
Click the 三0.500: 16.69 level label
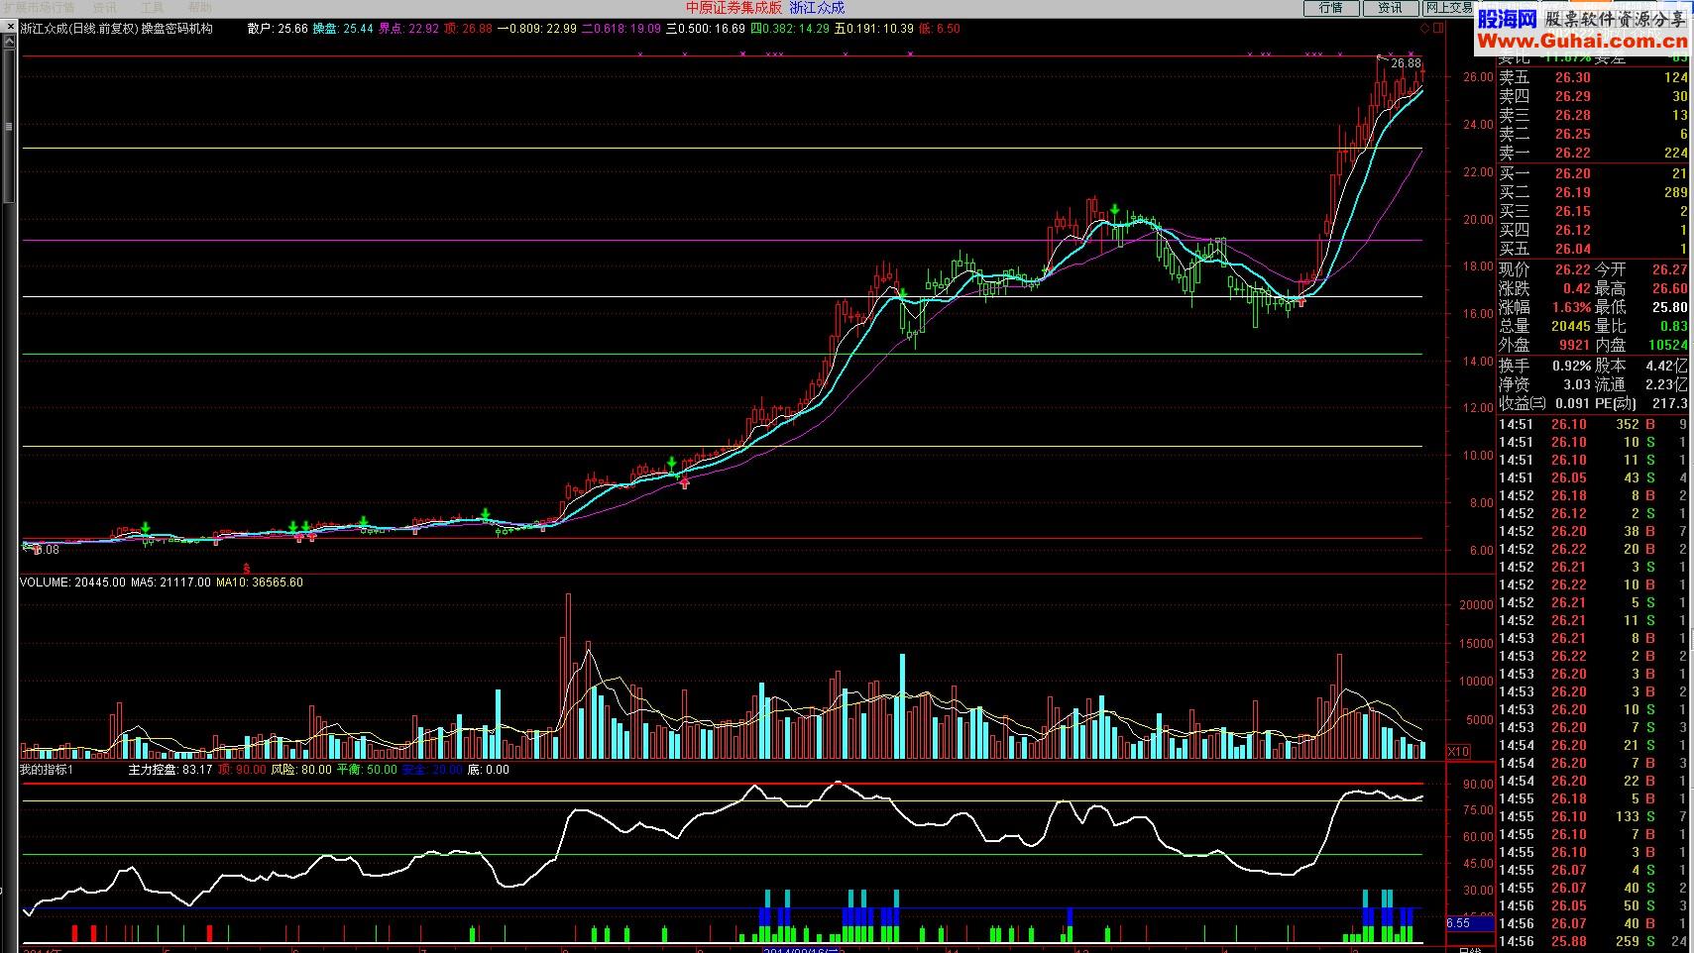pyautogui.click(x=706, y=29)
